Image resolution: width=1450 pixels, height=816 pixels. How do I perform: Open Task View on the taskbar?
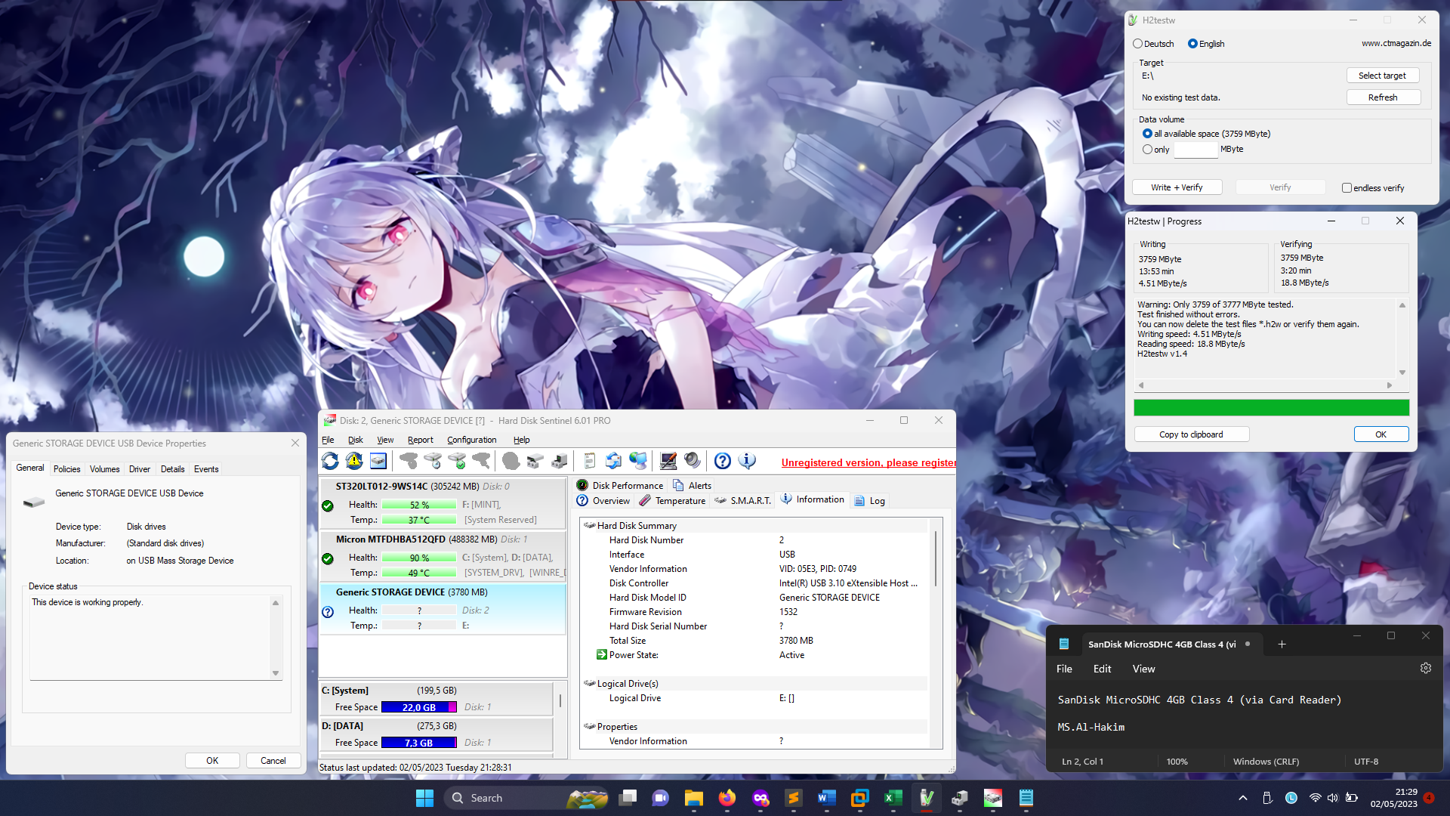click(x=627, y=798)
